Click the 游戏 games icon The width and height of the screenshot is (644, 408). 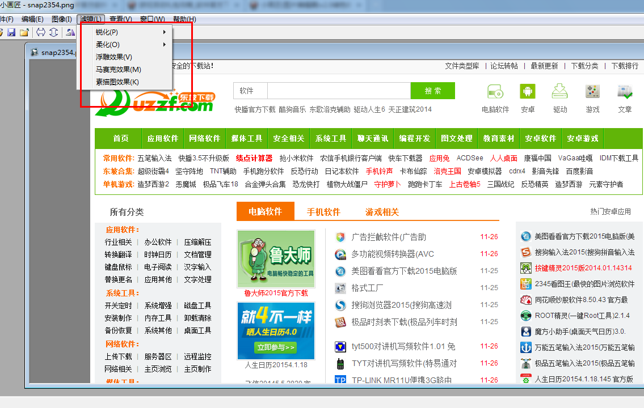(x=592, y=91)
